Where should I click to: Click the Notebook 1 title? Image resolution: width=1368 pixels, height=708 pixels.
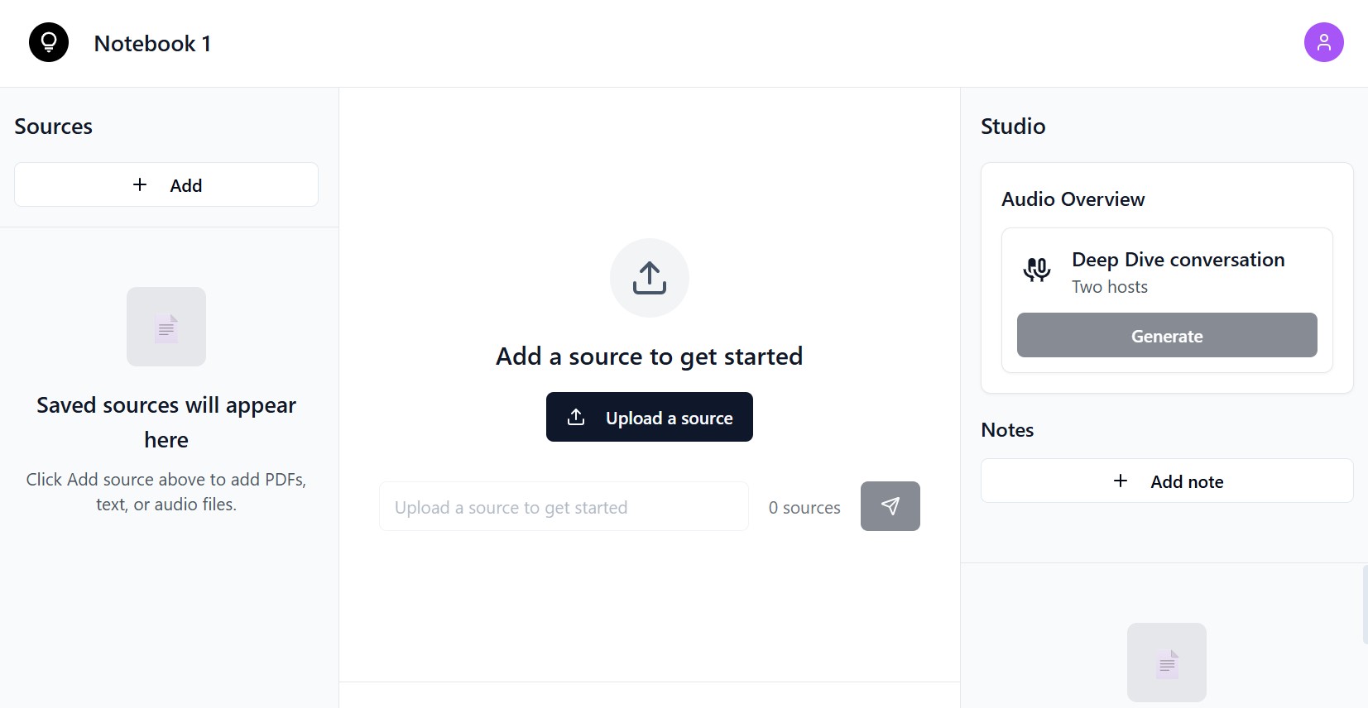(152, 43)
